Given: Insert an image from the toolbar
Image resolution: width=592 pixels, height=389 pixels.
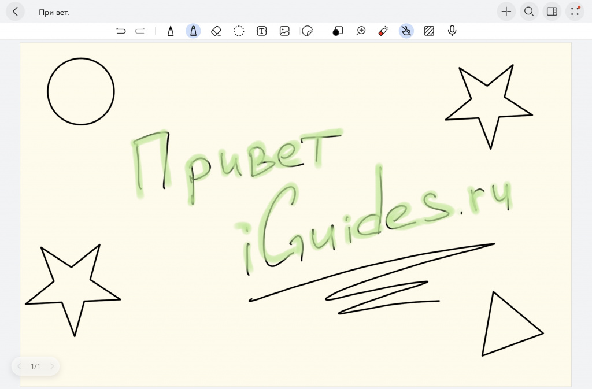Looking at the screenshot, I should 284,31.
